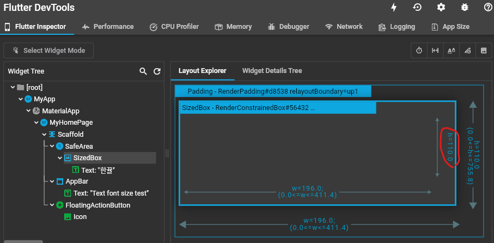The height and width of the screenshot is (243, 494).
Task: Toggle Highlight Repaints icon
Action: click(467, 51)
